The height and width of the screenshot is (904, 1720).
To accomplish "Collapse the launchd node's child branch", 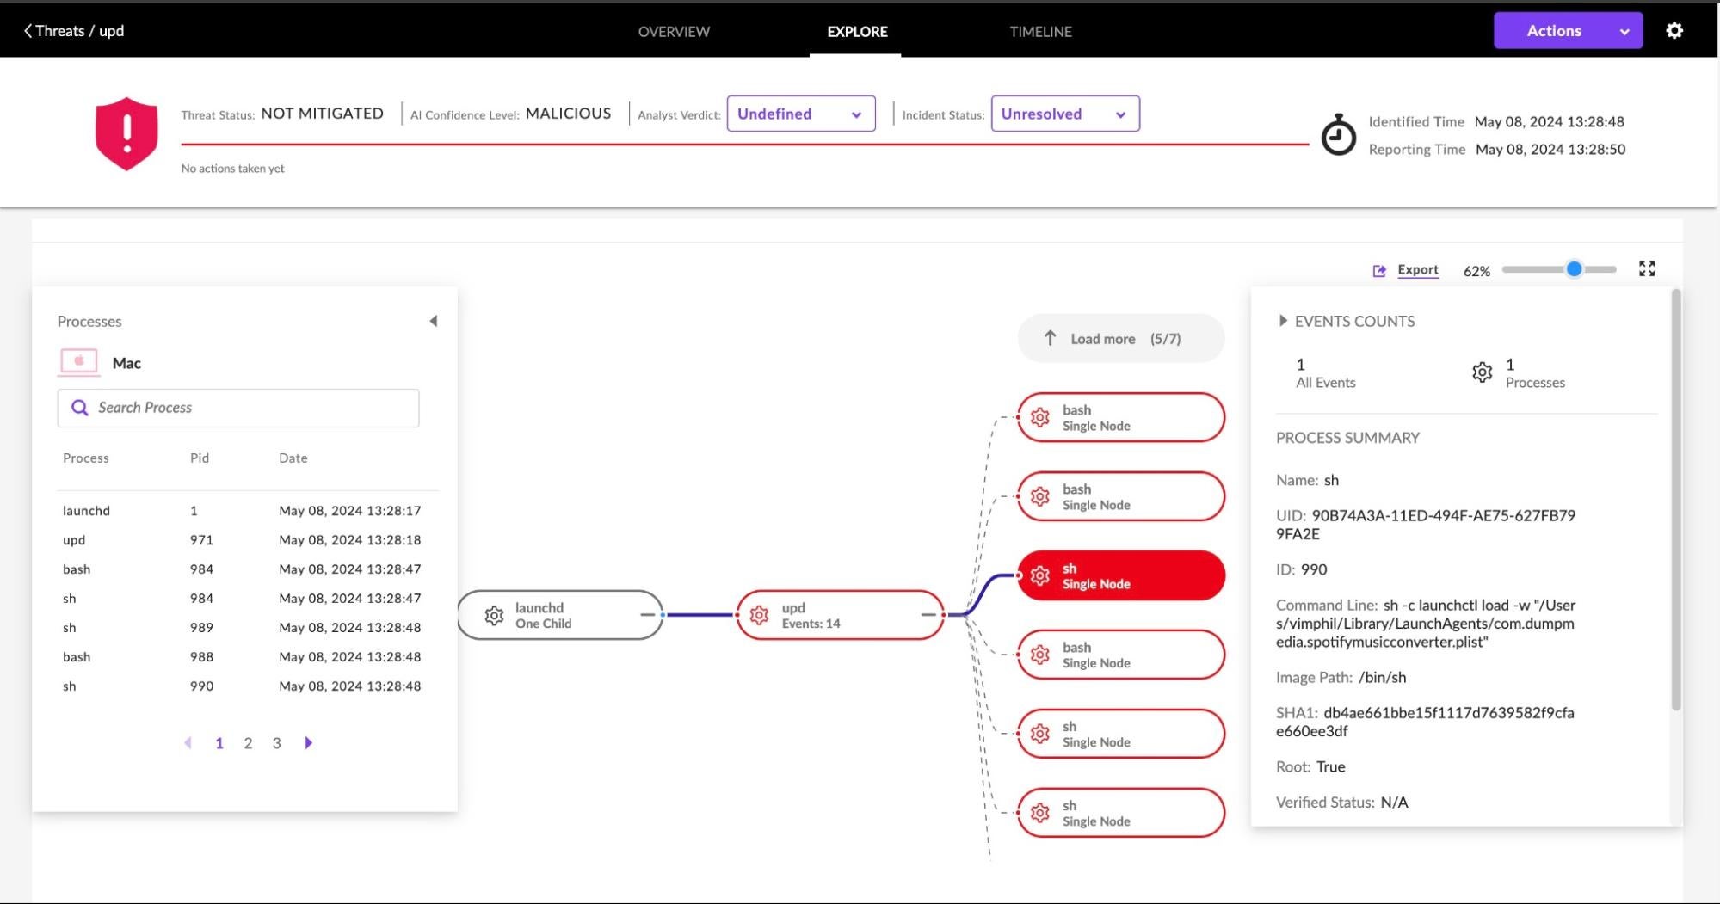I will click(x=647, y=615).
